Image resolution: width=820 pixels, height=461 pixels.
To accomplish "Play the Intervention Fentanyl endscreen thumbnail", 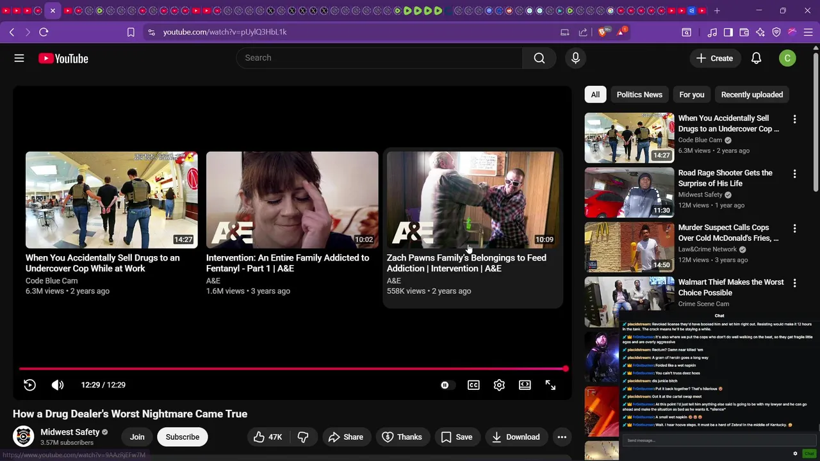I will tap(292, 200).
